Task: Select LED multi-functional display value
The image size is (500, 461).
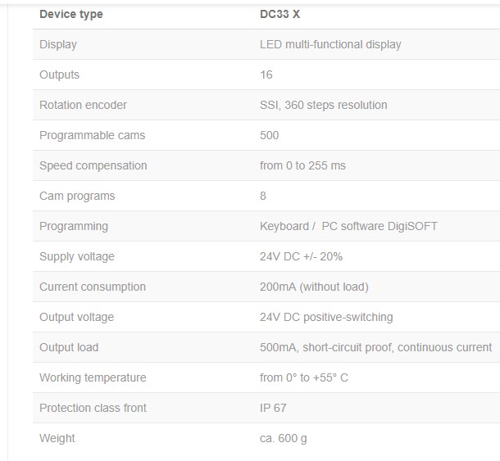Action: pyautogui.click(x=330, y=44)
